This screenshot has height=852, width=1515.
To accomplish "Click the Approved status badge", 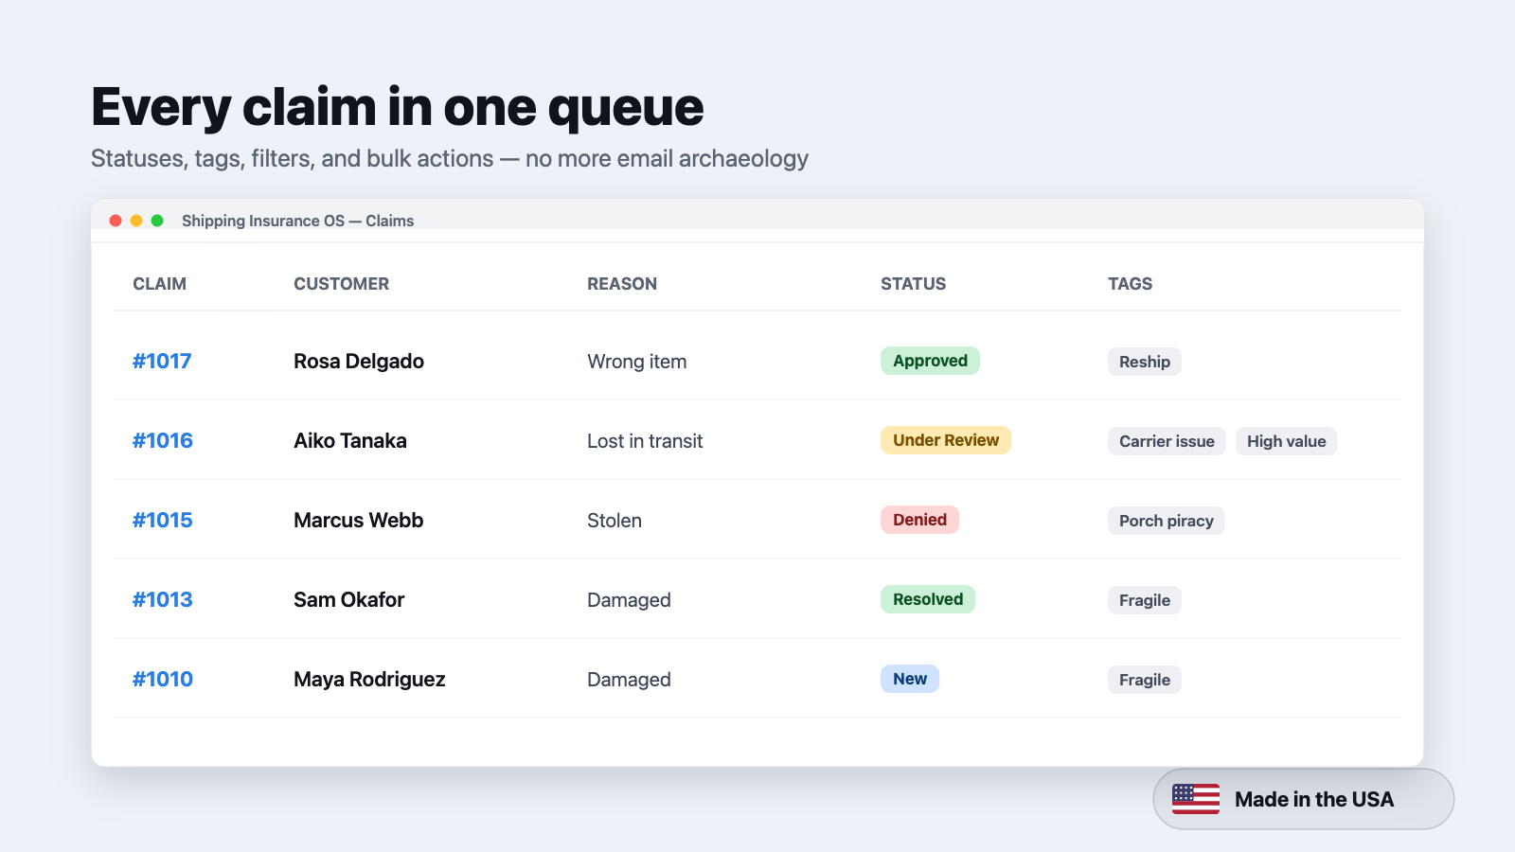I will (x=930, y=361).
